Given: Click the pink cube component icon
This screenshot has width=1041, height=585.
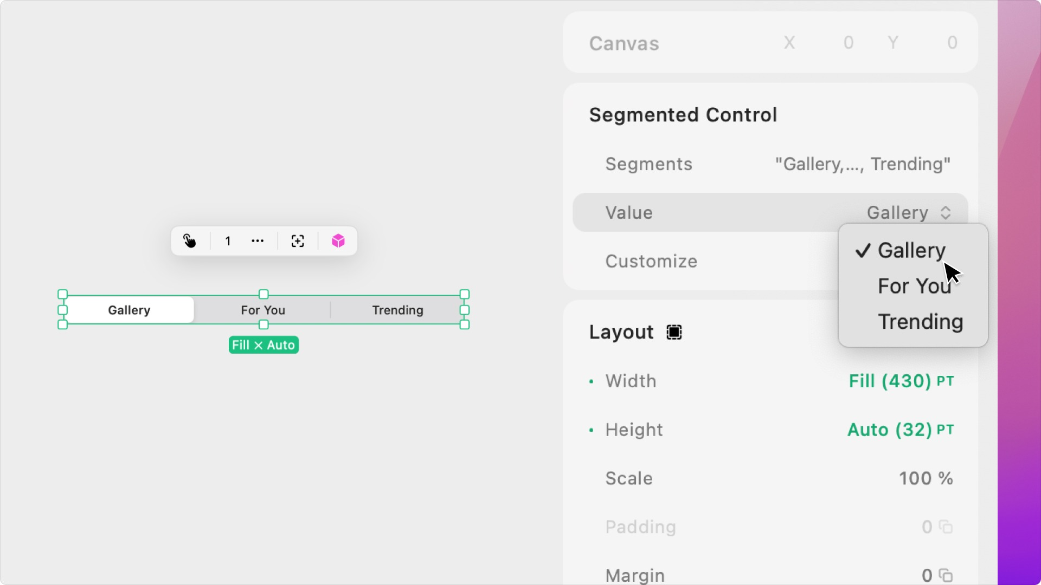Looking at the screenshot, I should pyautogui.click(x=338, y=241).
